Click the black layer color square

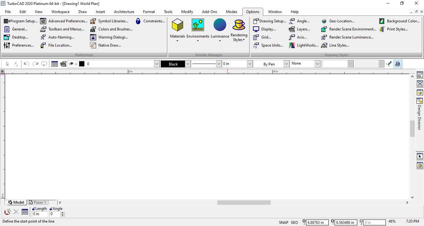point(82,64)
